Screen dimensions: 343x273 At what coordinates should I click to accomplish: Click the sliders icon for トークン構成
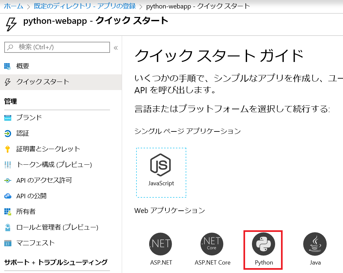point(8,165)
